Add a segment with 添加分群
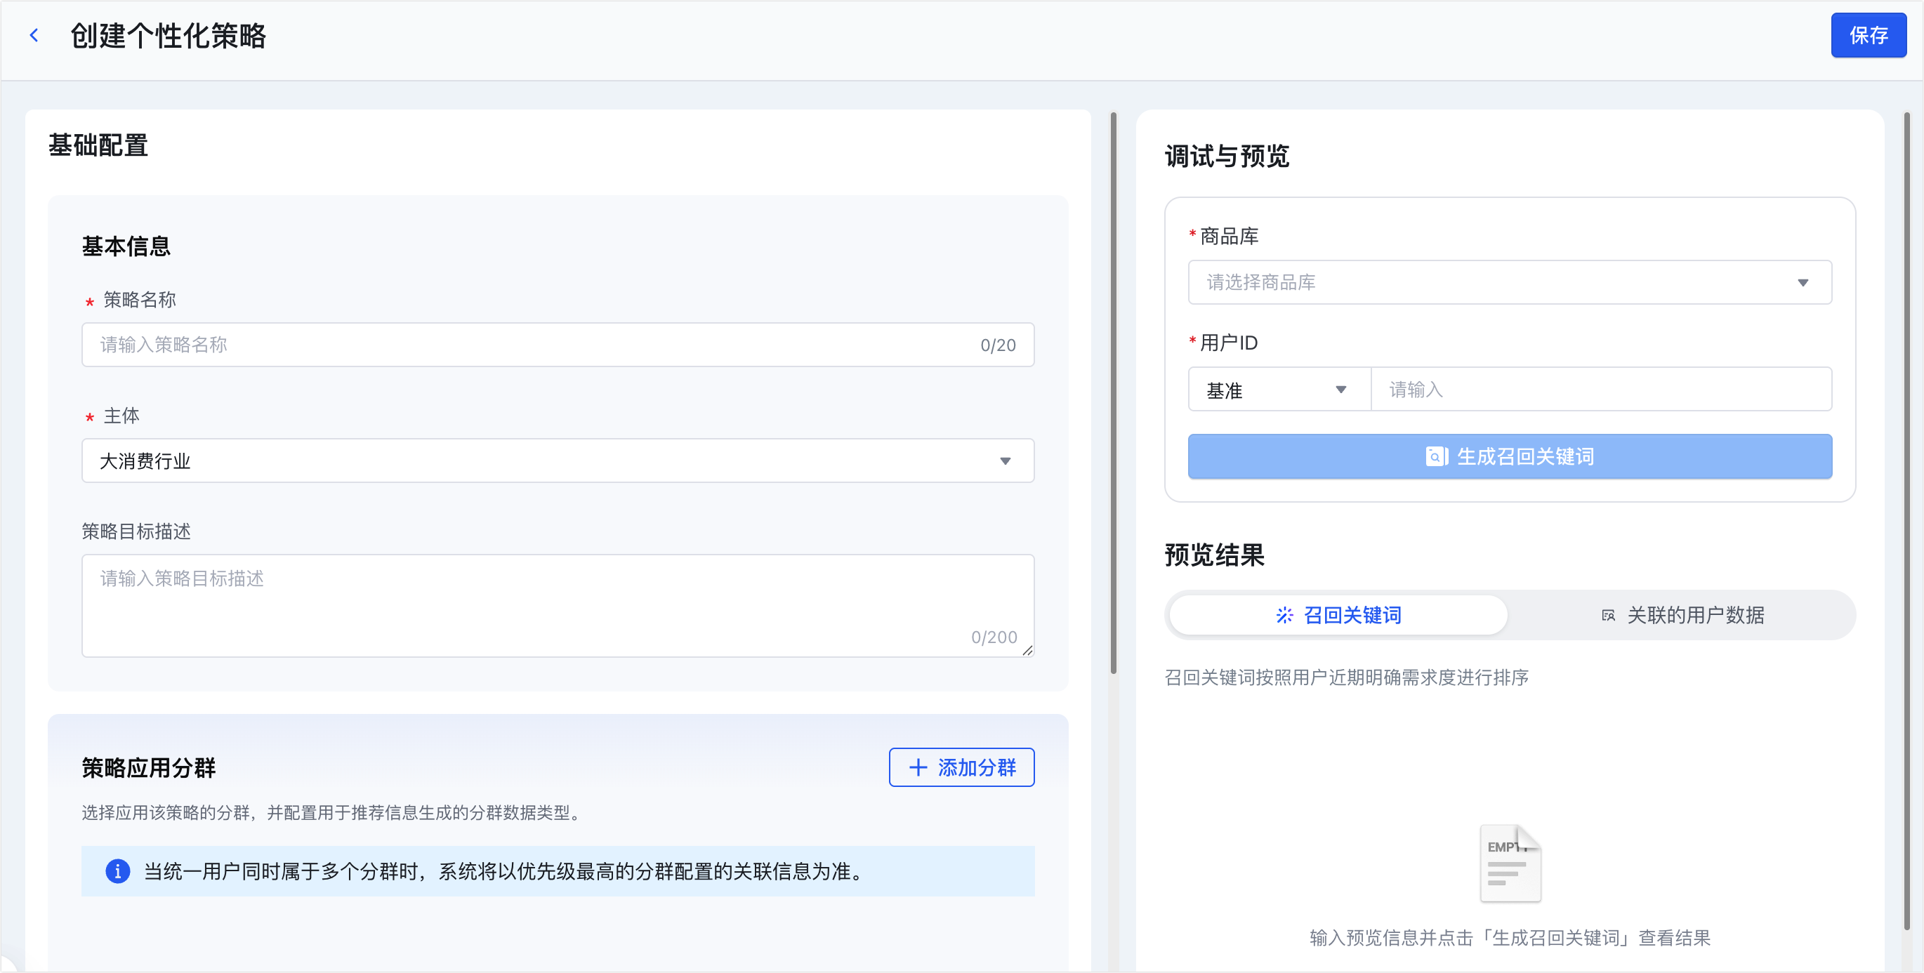Image resolution: width=1924 pixels, height=973 pixels. (961, 767)
